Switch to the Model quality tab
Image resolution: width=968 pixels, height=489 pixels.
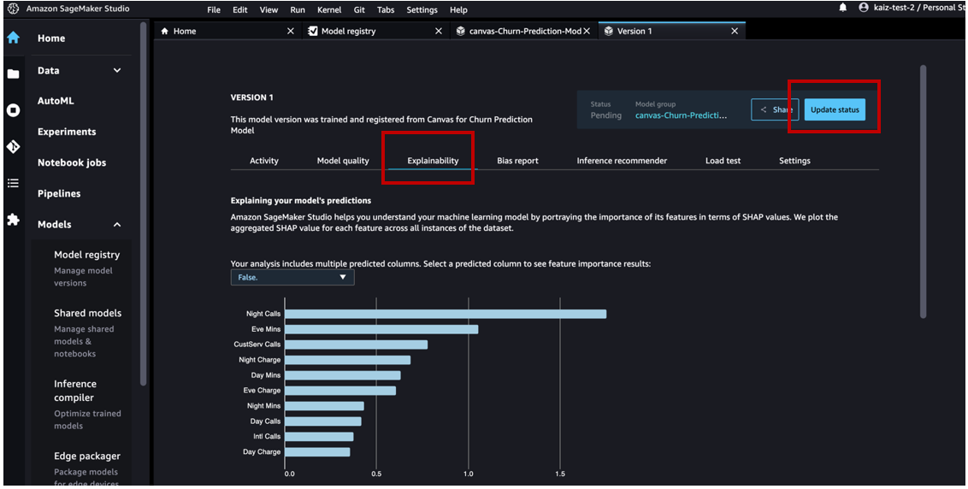pos(343,161)
